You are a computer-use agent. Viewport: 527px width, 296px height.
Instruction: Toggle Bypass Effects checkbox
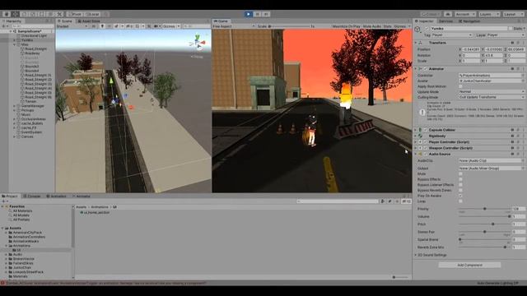pos(461,179)
